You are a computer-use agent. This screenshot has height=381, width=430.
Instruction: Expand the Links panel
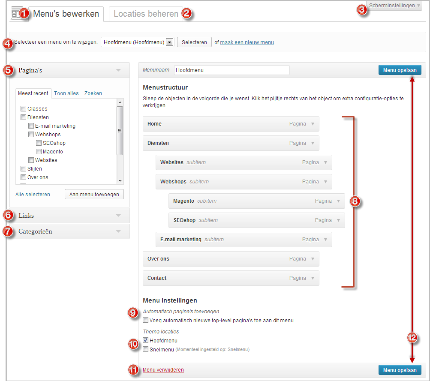(119, 215)
